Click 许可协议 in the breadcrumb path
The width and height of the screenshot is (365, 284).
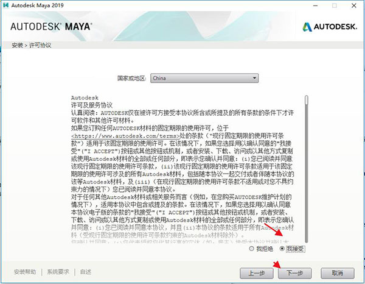(x=40, y=45)
